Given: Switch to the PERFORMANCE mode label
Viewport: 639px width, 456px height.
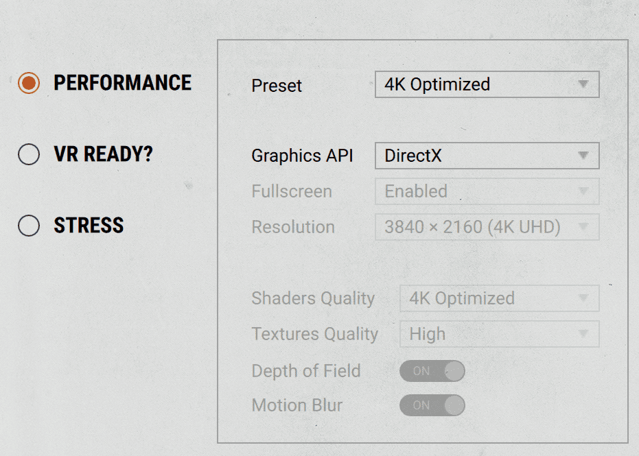Looking at the screenshot, I should pyautogui.click(x=123, y=84).
